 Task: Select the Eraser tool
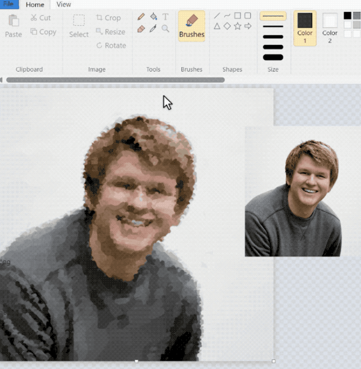point(141,29)
